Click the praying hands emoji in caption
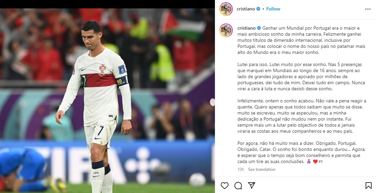 click(x=309, y=162)
